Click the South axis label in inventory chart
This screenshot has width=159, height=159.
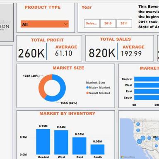point(98,157)
